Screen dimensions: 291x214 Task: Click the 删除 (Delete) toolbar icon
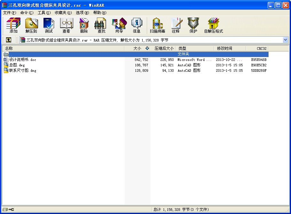84,25
